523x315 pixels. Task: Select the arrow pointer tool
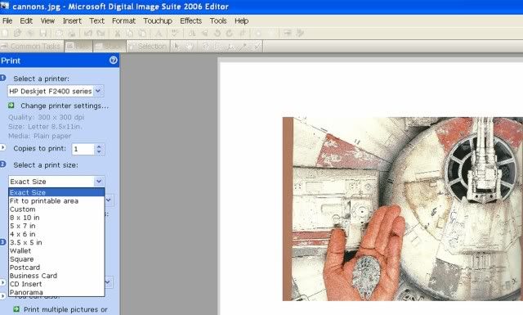point(177,46)
